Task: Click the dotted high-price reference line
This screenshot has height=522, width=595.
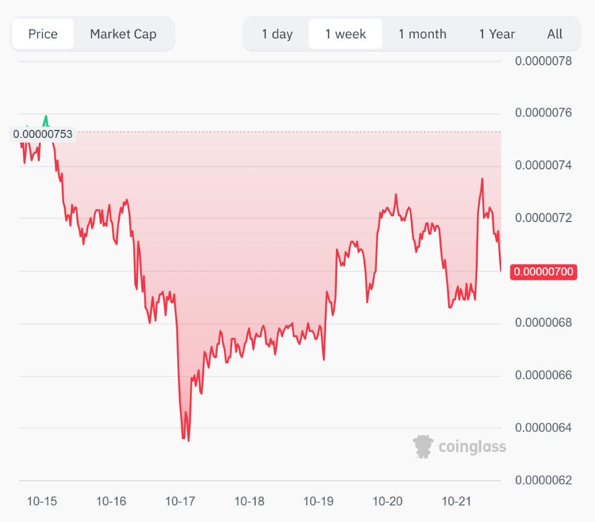Action: (x=286, y=131)
